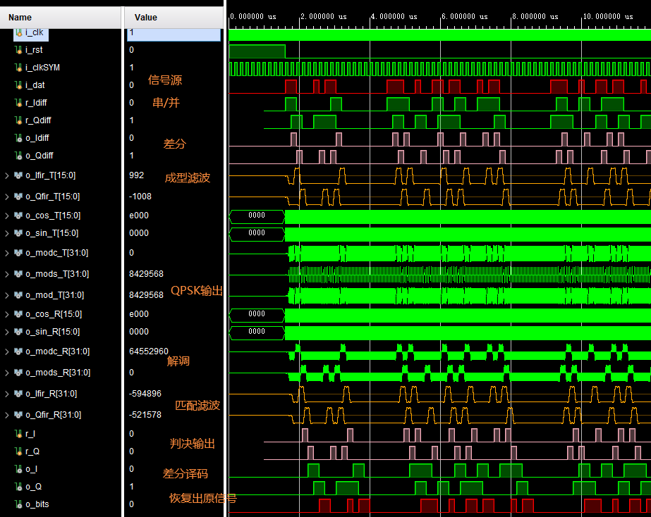Click the value e000 of o_cos_R
Viewport: 651px width, 517px height.
[139, 314]
